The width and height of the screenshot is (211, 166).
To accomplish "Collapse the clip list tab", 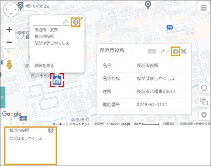I will (11, 121).
